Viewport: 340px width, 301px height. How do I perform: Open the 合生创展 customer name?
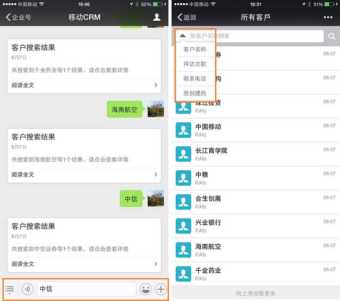click(208, 198)
